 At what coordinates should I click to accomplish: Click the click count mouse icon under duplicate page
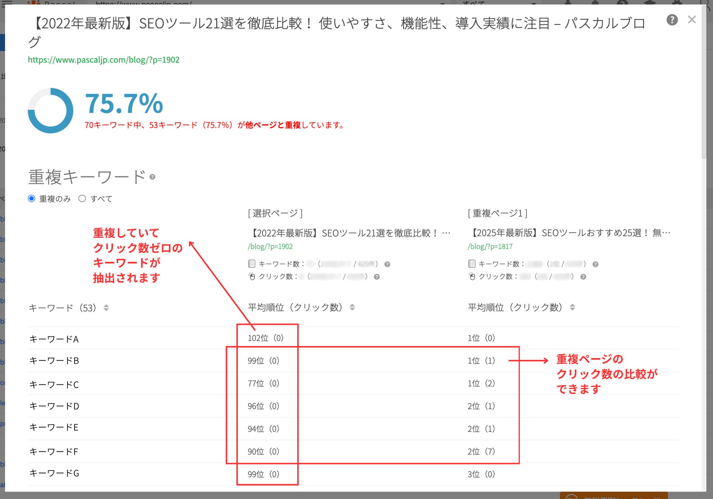point(472,276)
